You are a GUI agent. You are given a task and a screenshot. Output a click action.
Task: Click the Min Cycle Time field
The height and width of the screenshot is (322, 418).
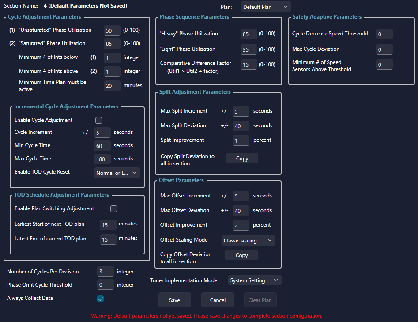click(x=102, y=146)
